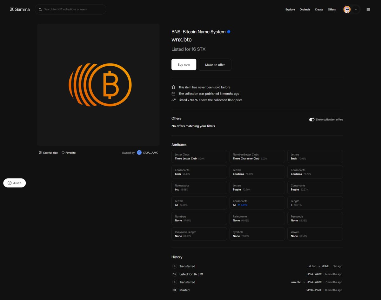The image size is (381, 300).
Task: Click the blue verified badge icon
Action: 229,32
